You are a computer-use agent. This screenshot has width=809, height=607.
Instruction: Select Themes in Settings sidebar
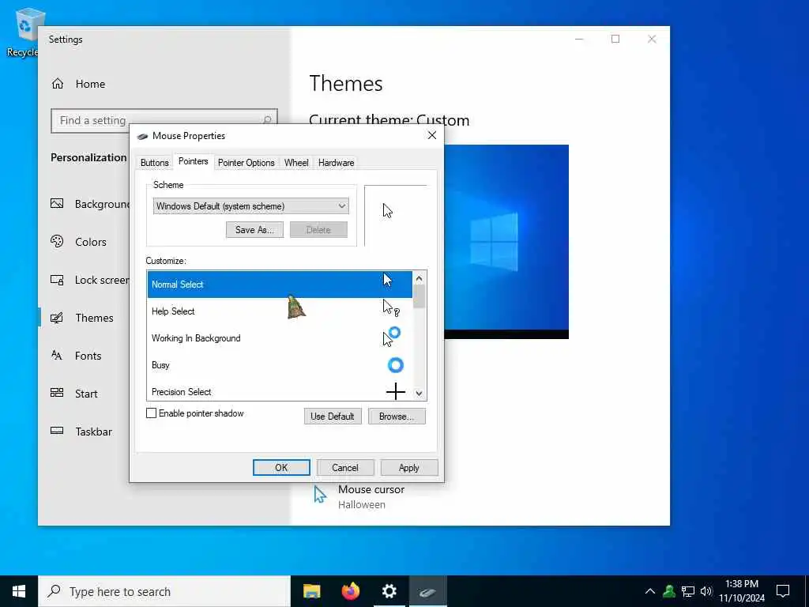[82, 318]
